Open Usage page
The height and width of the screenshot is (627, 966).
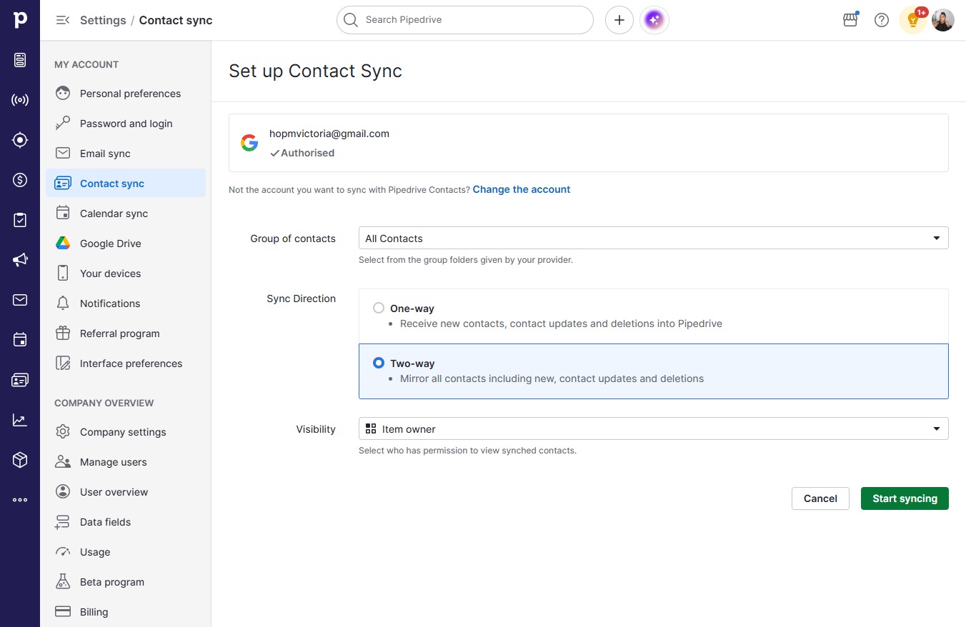[126, 552]
